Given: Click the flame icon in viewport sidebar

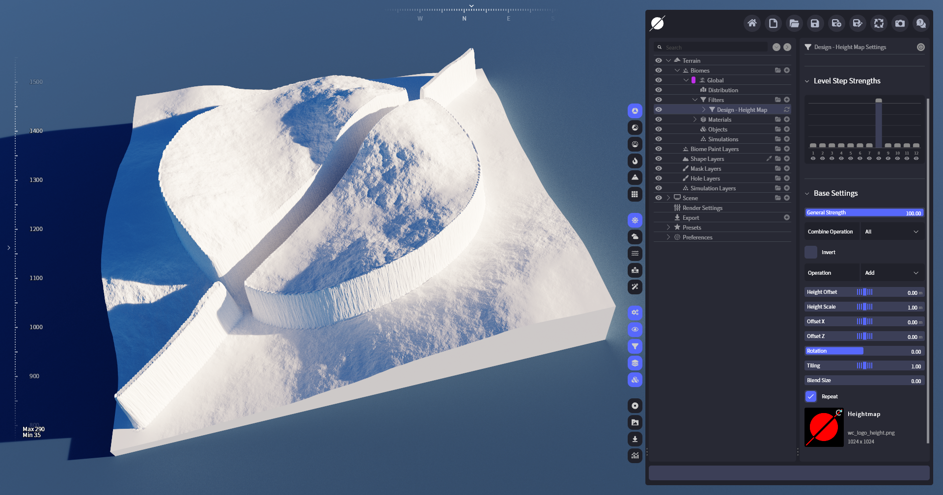Looking at the screenshot, I should [635, 161].
